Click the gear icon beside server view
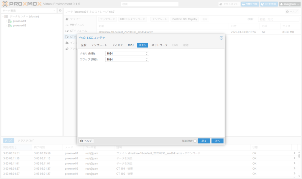 click(x=60, y=11)
